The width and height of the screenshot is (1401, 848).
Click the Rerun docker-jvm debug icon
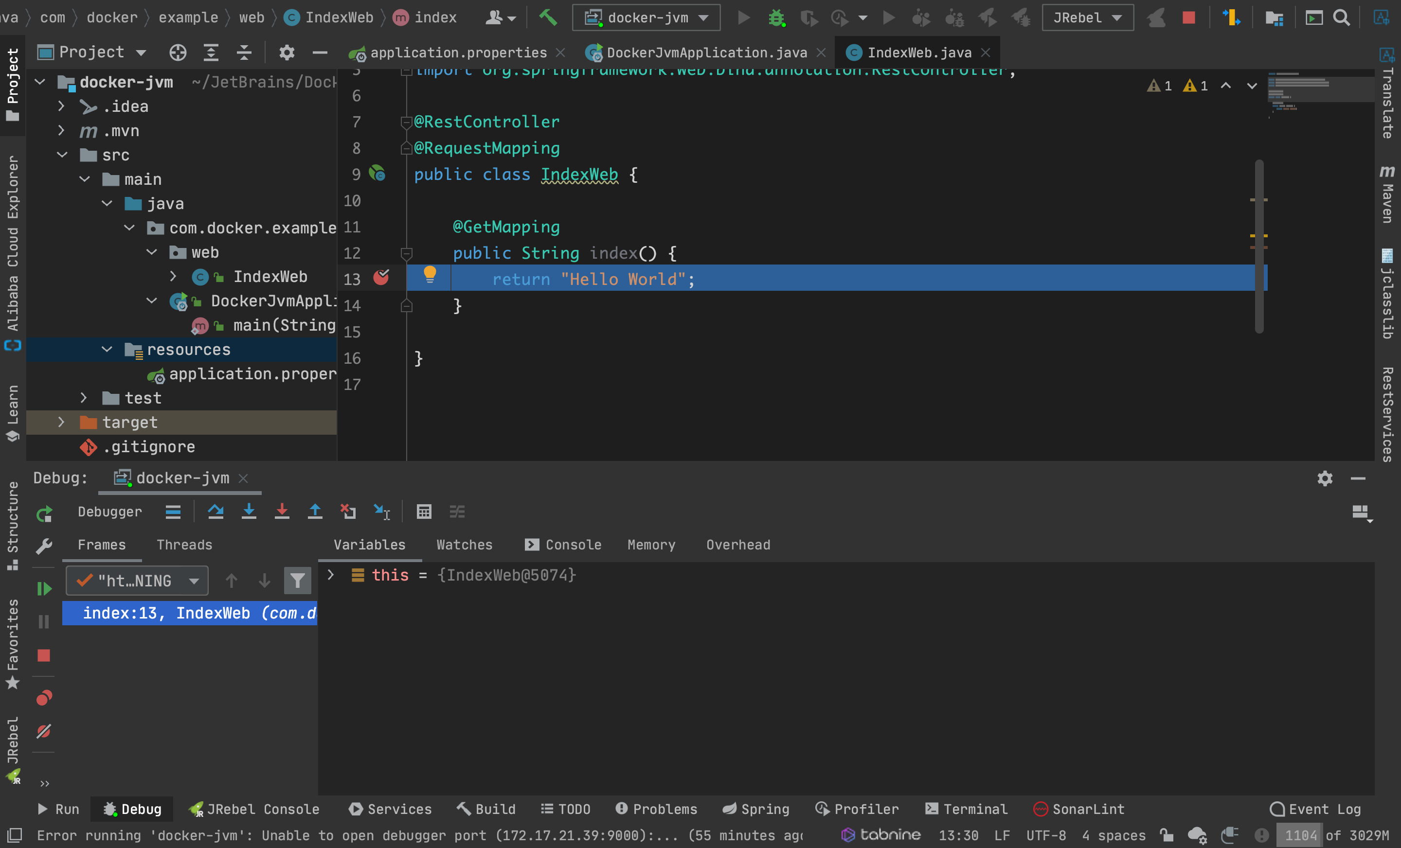click(x=44, y=514)
